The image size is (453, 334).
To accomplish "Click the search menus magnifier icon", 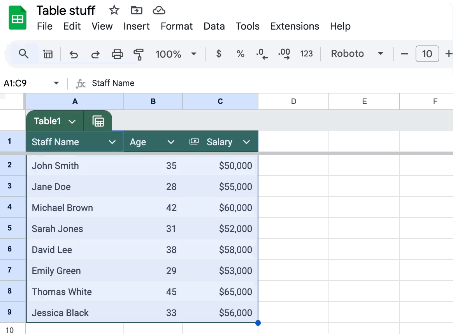I will pyautogui.click(x=24, y=54).
